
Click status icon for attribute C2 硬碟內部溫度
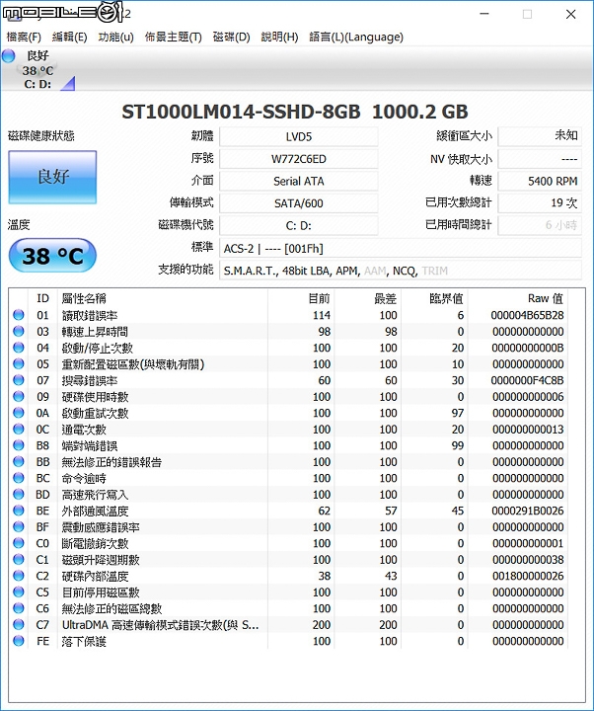click(x=19, y=576)
